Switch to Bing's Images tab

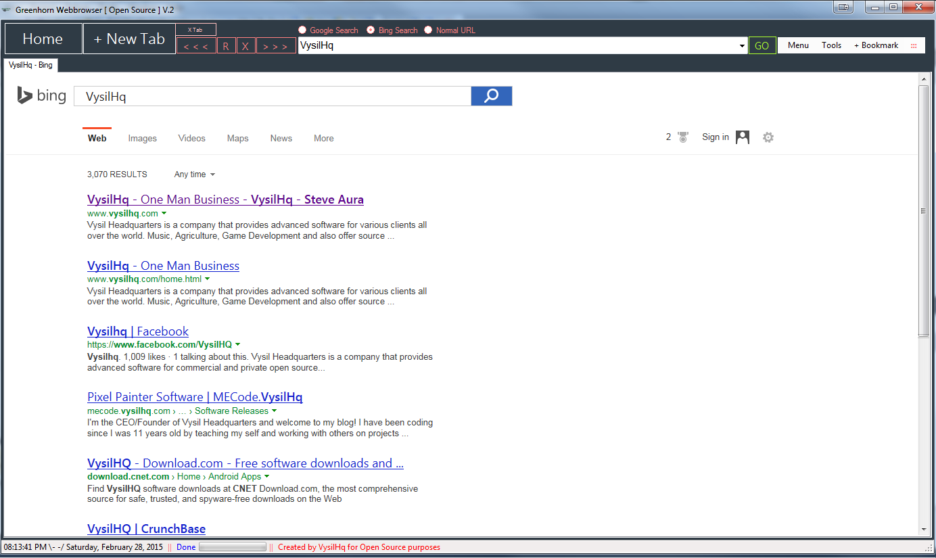click(142, 138)
